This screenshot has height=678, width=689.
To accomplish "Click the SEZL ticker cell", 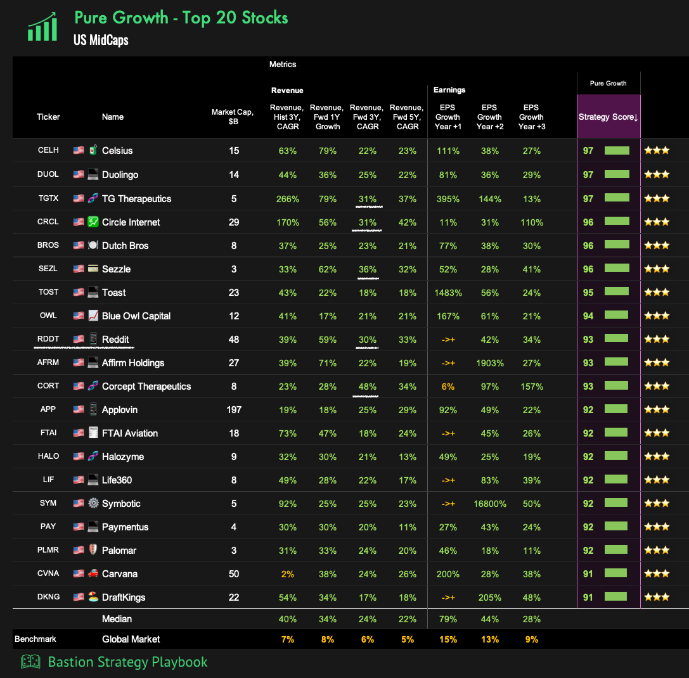I will (x=48, y=269).
